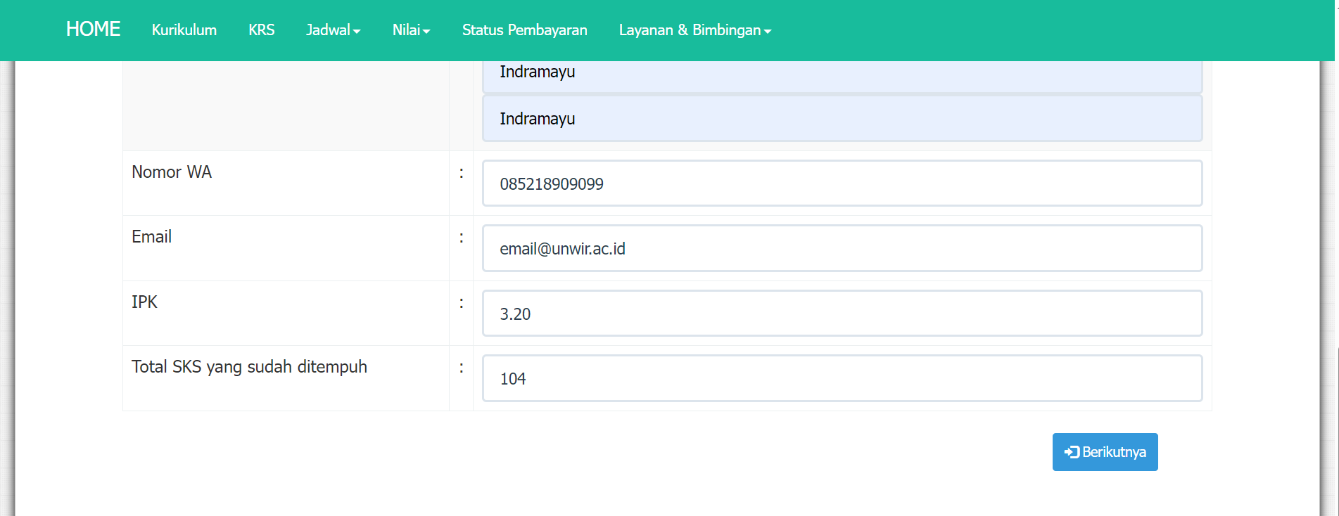Focus the email@unwir.ac.id input field
Viewport: 1339px width, 516px height.
[x=842, y=248]
